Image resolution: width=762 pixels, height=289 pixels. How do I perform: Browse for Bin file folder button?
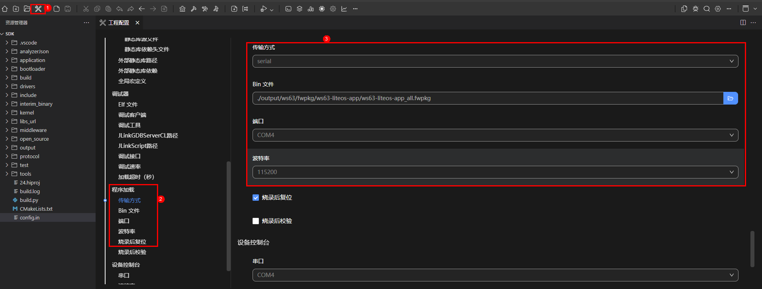731,98
